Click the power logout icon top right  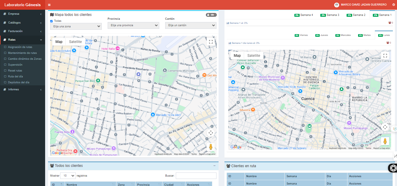point(393,5)
